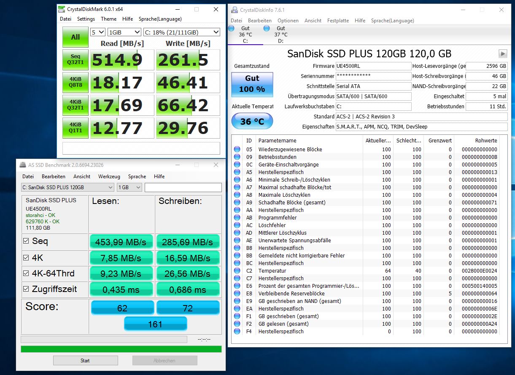Image resolution: width=515 pixels, height=375 pixels.
Task: Run the 4KiB Q32T1 test button
Action: point(75,105)
